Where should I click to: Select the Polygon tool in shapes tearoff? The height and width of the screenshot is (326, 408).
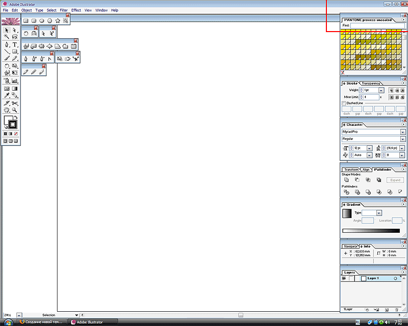[x=49, y=20]
